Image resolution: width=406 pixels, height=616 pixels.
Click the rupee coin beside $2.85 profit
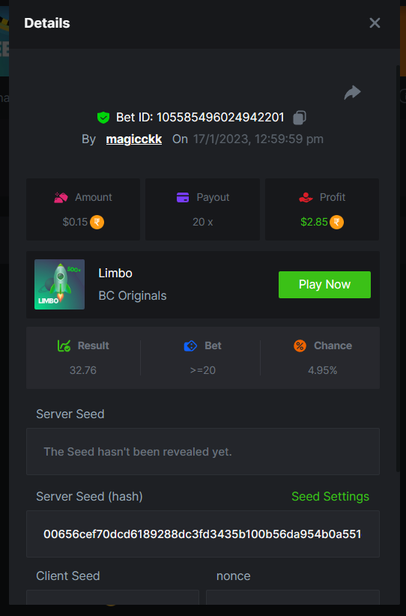[x=336, y=222]
